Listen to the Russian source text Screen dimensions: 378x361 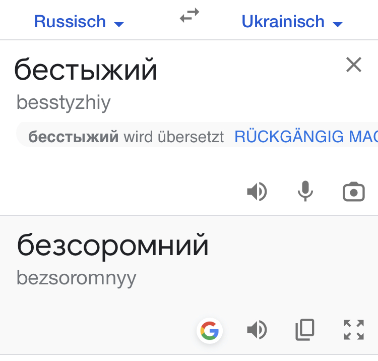pos(257,192)
